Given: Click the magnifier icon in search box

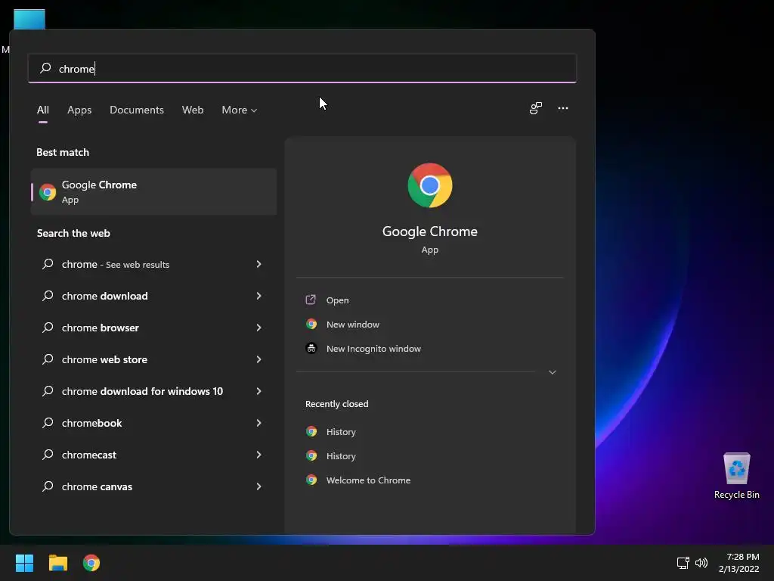Looking at the screenshot, I should tap(45, 68).
